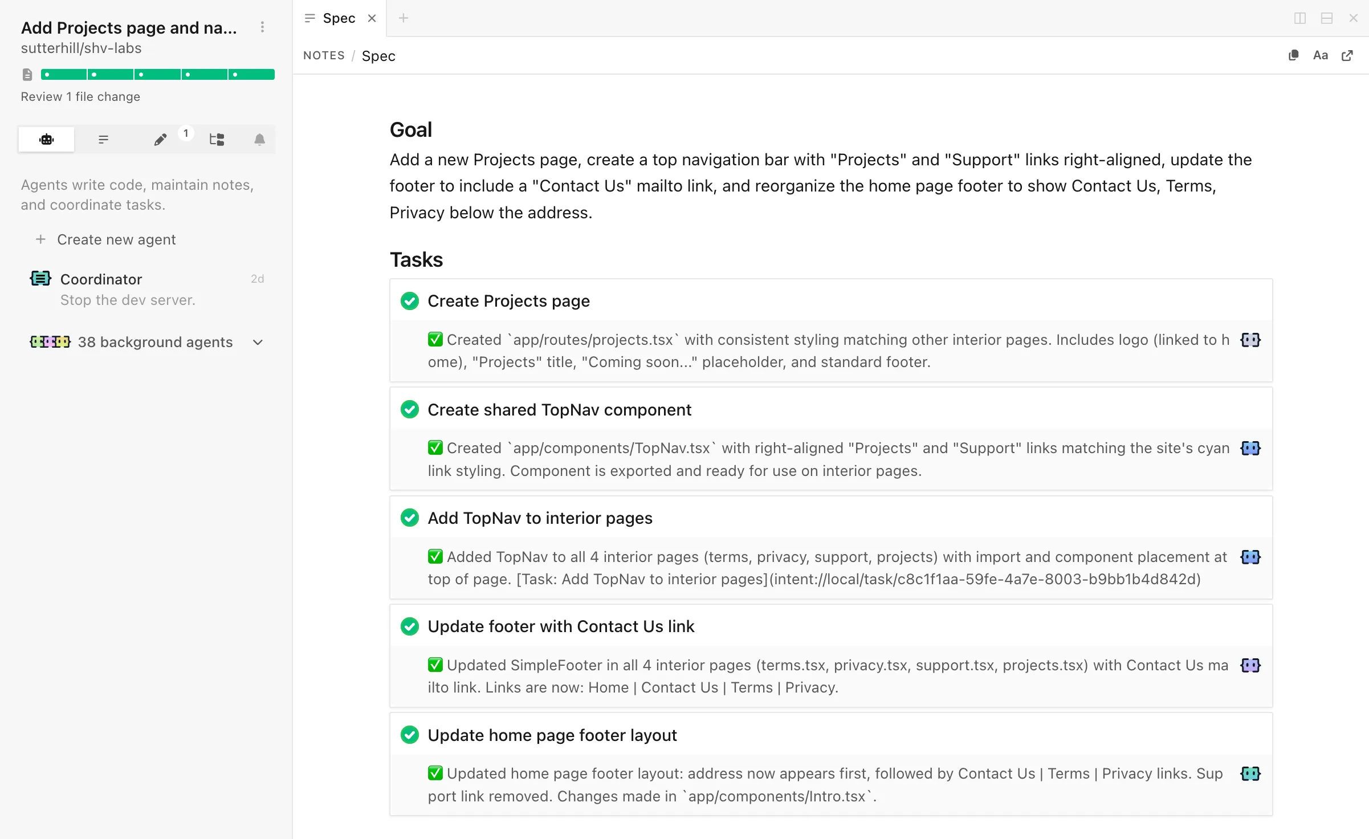Image resolution: width=1369 pixels, height=839 pixels.
Task: Split the editor pane vertically
Action: click(x=1299, y=18)
